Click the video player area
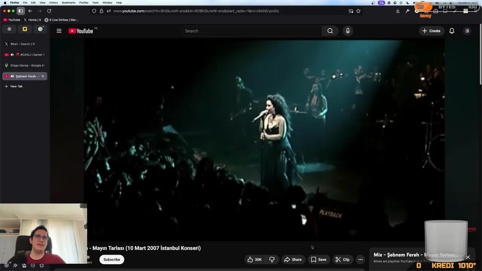Image resolution: width=482 pixels, height=271 pixels. coord(264,139)
